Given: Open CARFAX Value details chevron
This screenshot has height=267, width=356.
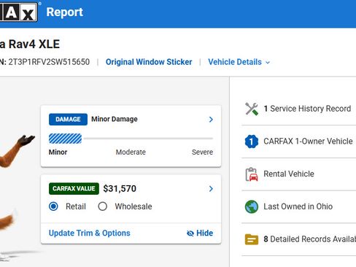Looking at the screenshot, I should click(x=211, y=189).
